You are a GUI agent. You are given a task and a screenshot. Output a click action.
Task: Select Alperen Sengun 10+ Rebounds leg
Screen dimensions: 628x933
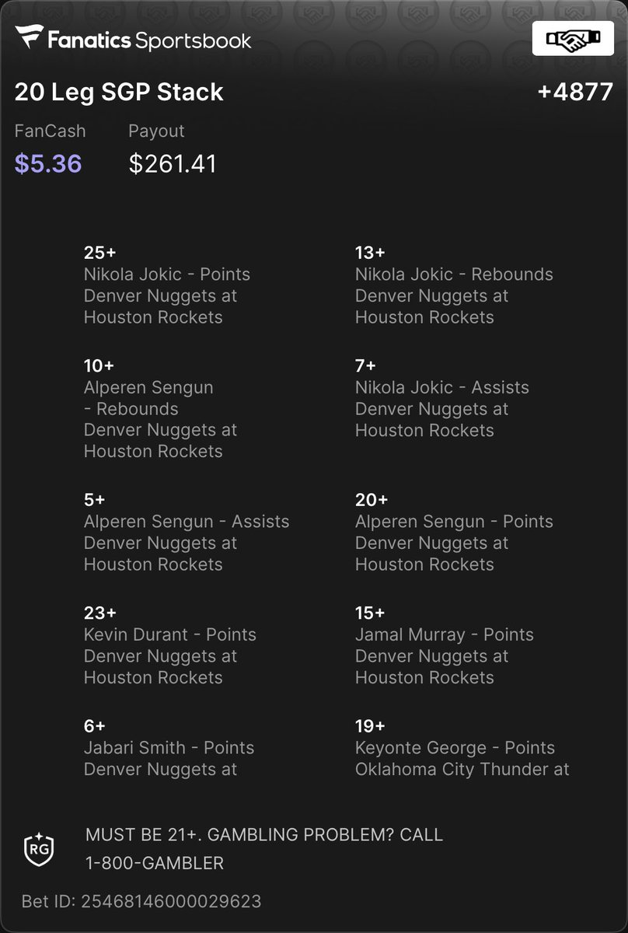[161, 408]
